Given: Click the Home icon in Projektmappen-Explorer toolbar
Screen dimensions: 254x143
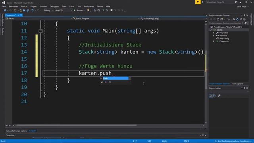Looking at the screenshot, I should point(218,19).
